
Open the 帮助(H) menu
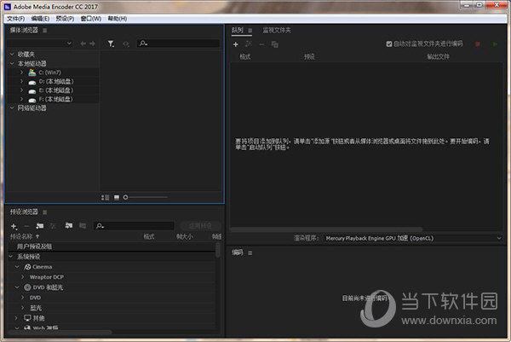(118, 19)
